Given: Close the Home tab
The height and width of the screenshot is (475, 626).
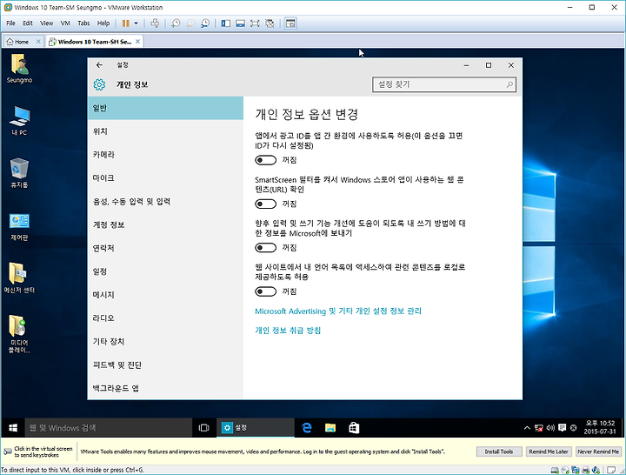Looking at the screenshot, I should [x=38, y=42].
